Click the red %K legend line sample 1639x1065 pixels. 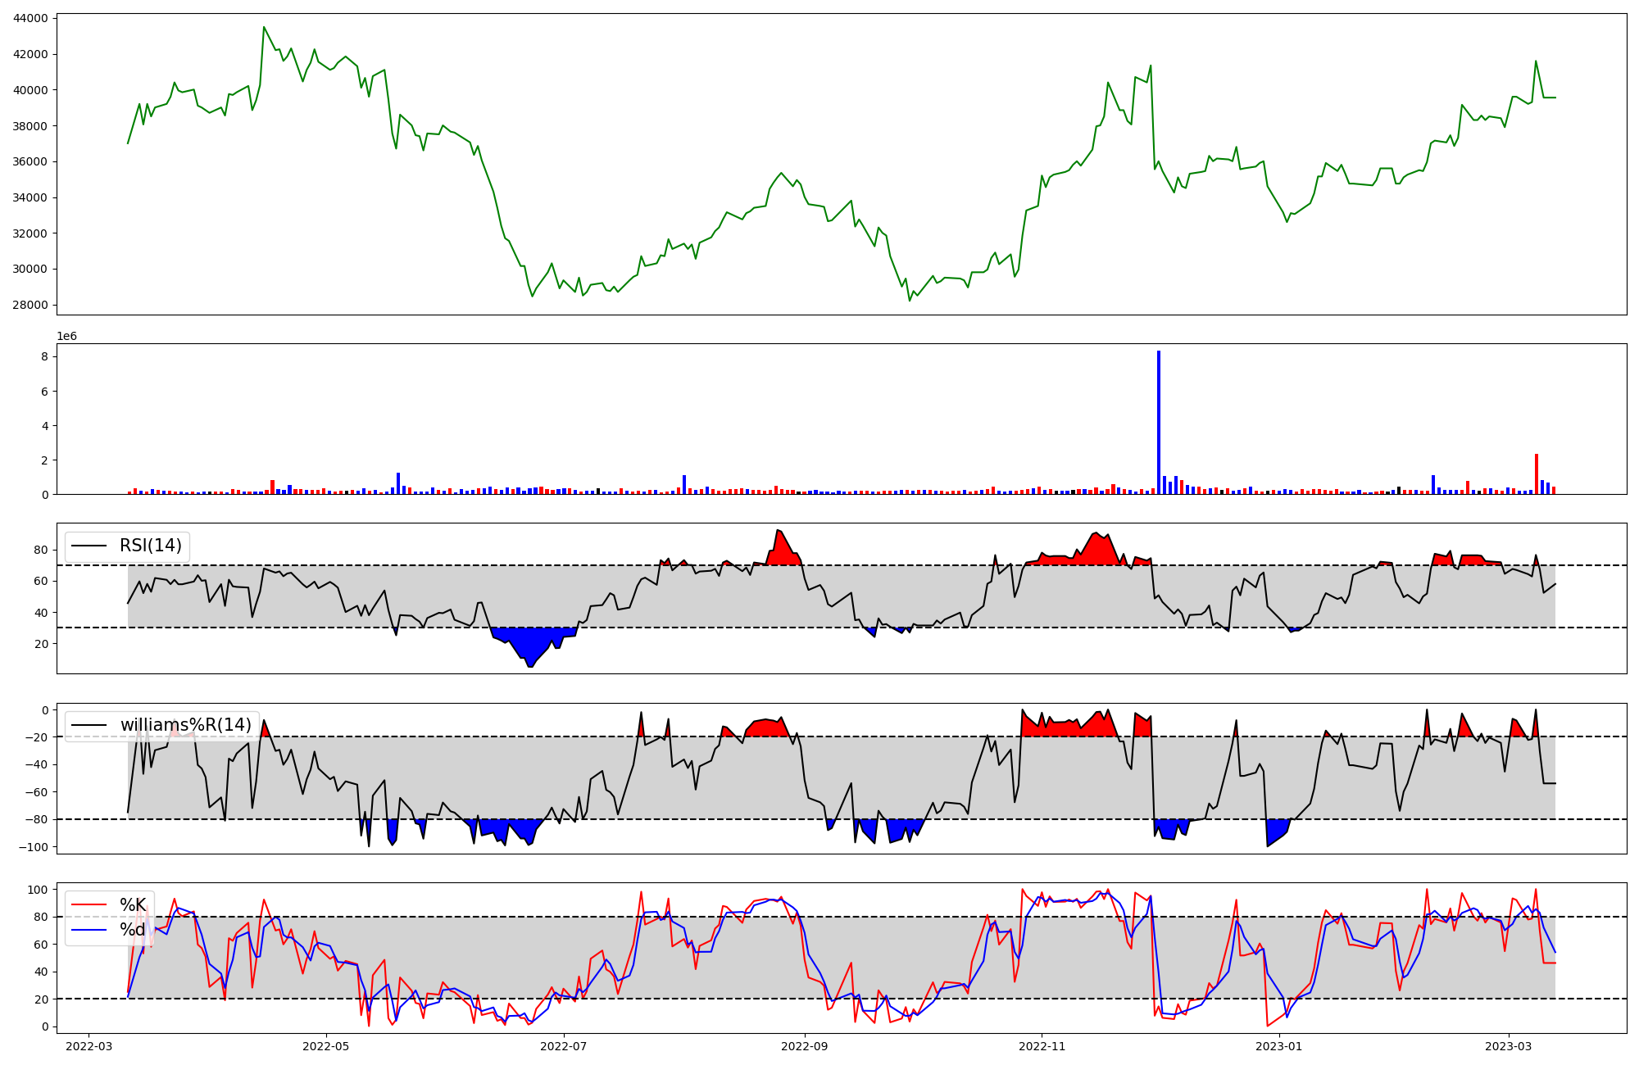89,905
